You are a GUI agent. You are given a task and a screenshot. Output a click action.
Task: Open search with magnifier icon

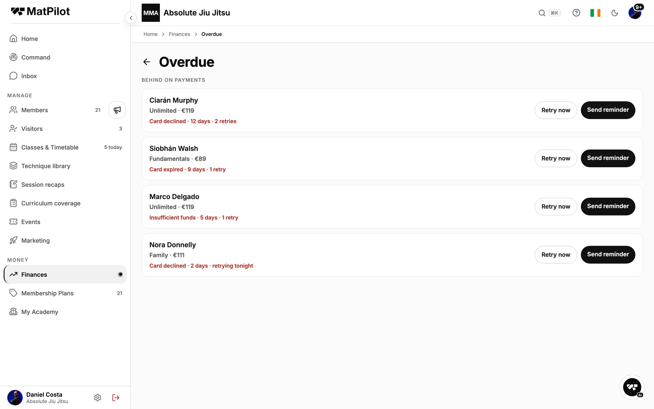coord(542,13)
